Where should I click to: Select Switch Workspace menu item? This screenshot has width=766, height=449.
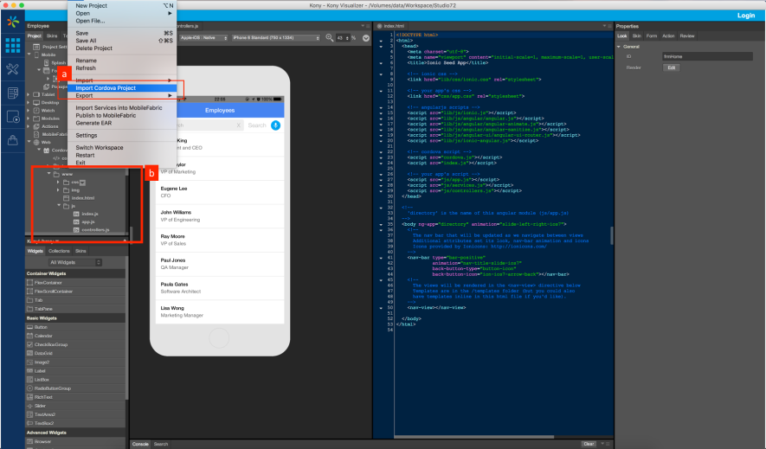point(100,147)
